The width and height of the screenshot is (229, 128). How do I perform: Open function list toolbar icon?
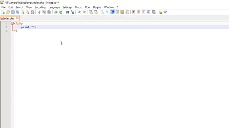(x=127, y=12)
